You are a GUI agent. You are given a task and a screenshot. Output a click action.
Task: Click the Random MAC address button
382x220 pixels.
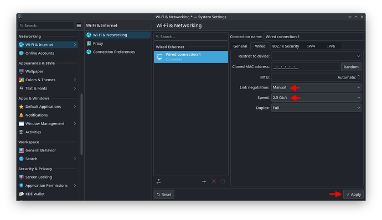coord(351,67)
